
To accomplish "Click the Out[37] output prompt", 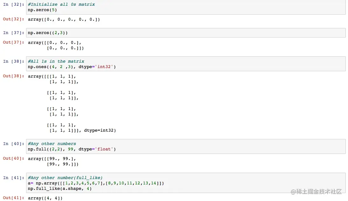I will 13,43.
